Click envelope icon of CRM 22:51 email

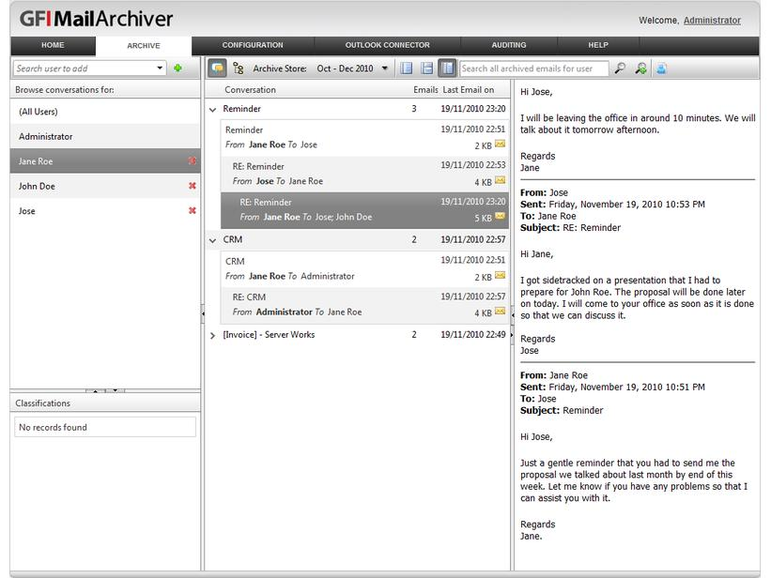pos(500,275)
